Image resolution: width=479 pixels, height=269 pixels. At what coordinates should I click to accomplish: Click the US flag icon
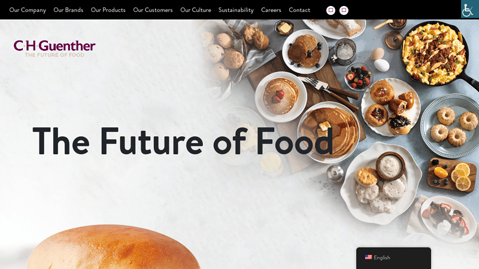[x=368, y=257]
